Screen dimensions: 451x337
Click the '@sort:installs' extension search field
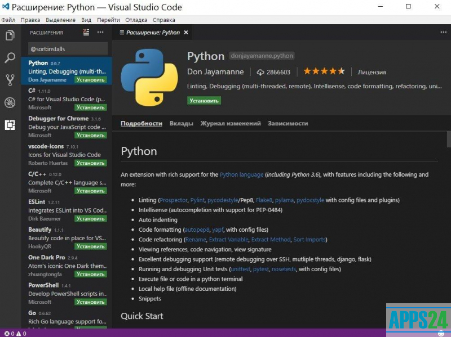67,49
